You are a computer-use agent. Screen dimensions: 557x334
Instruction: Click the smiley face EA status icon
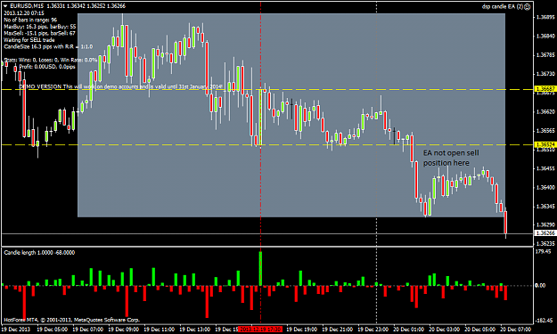tap(528, 7)
